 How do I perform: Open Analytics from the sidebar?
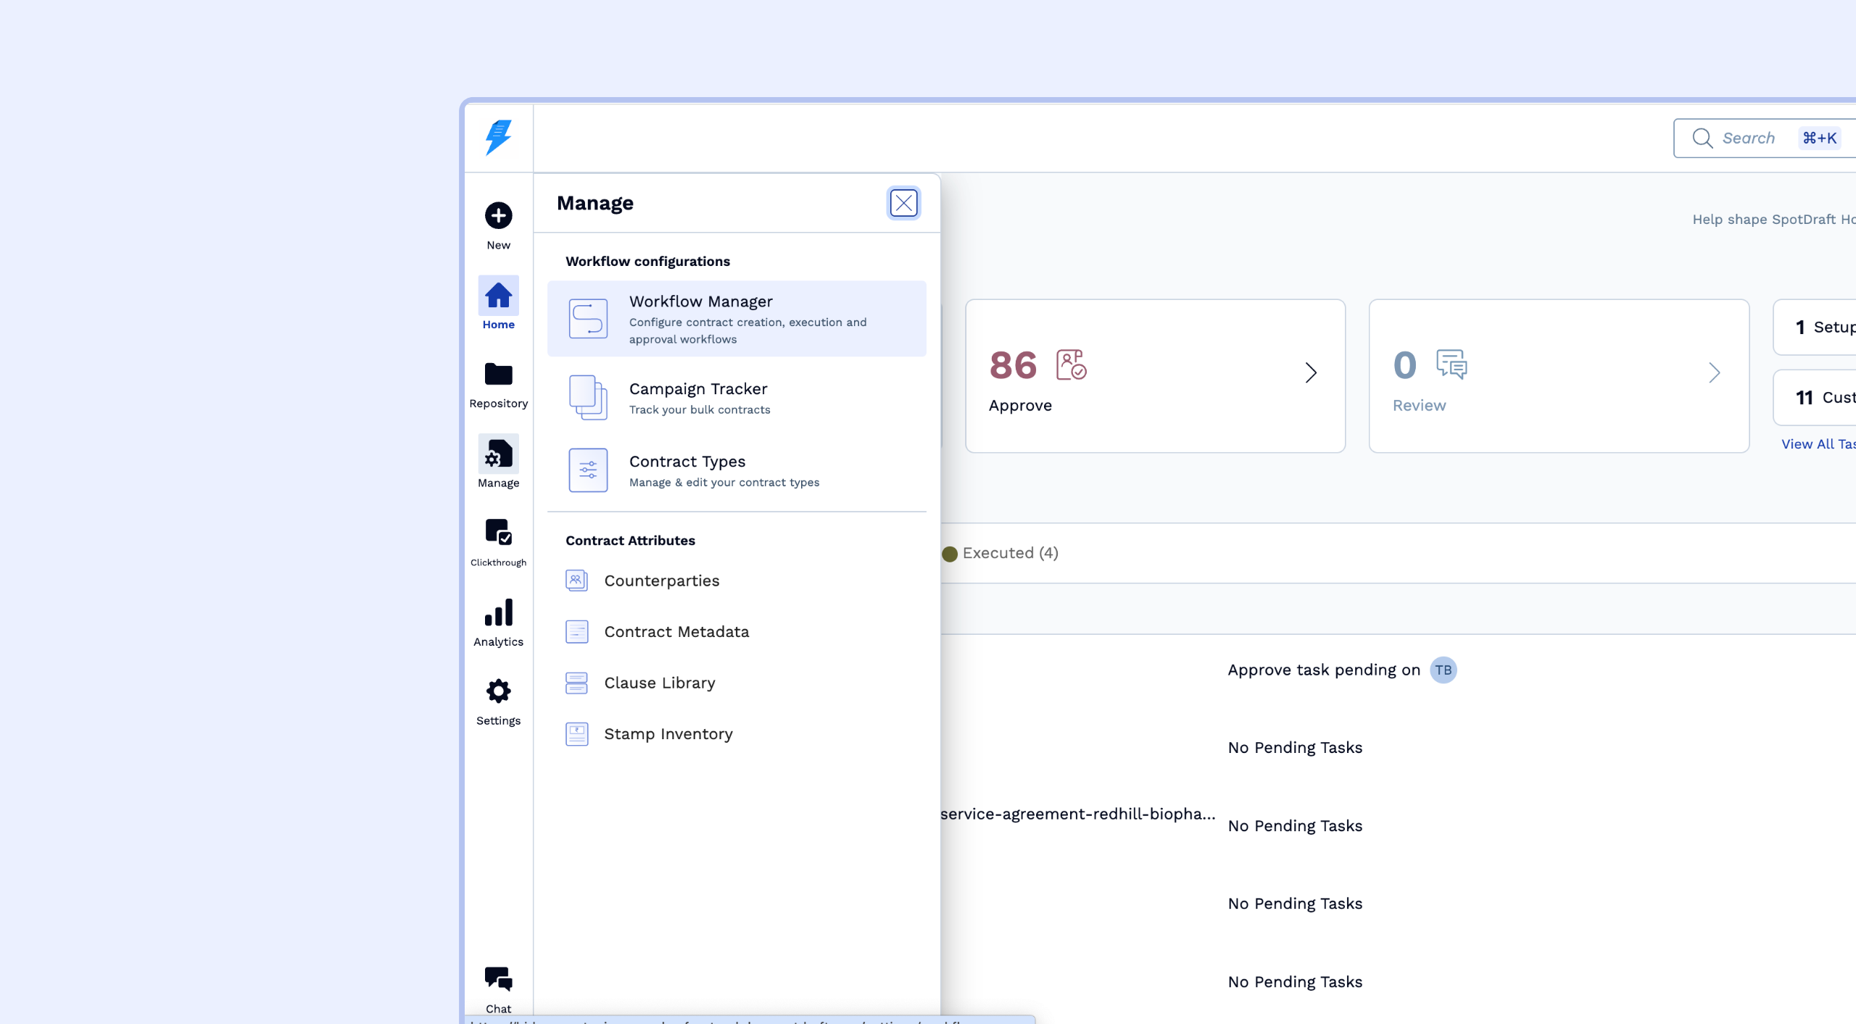pyautogui.click(x=498, y=613)
